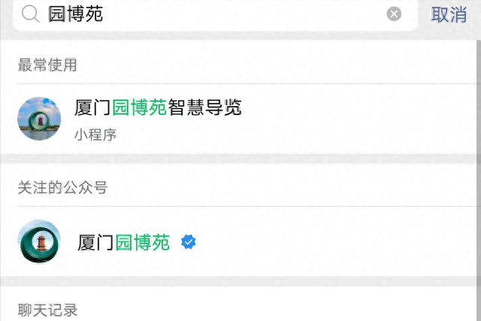Open the 厦门园博苑智慧导览 mini program avatar
Image resolution: width=481 pixels, height=321 pixels.
coord(39,119)
